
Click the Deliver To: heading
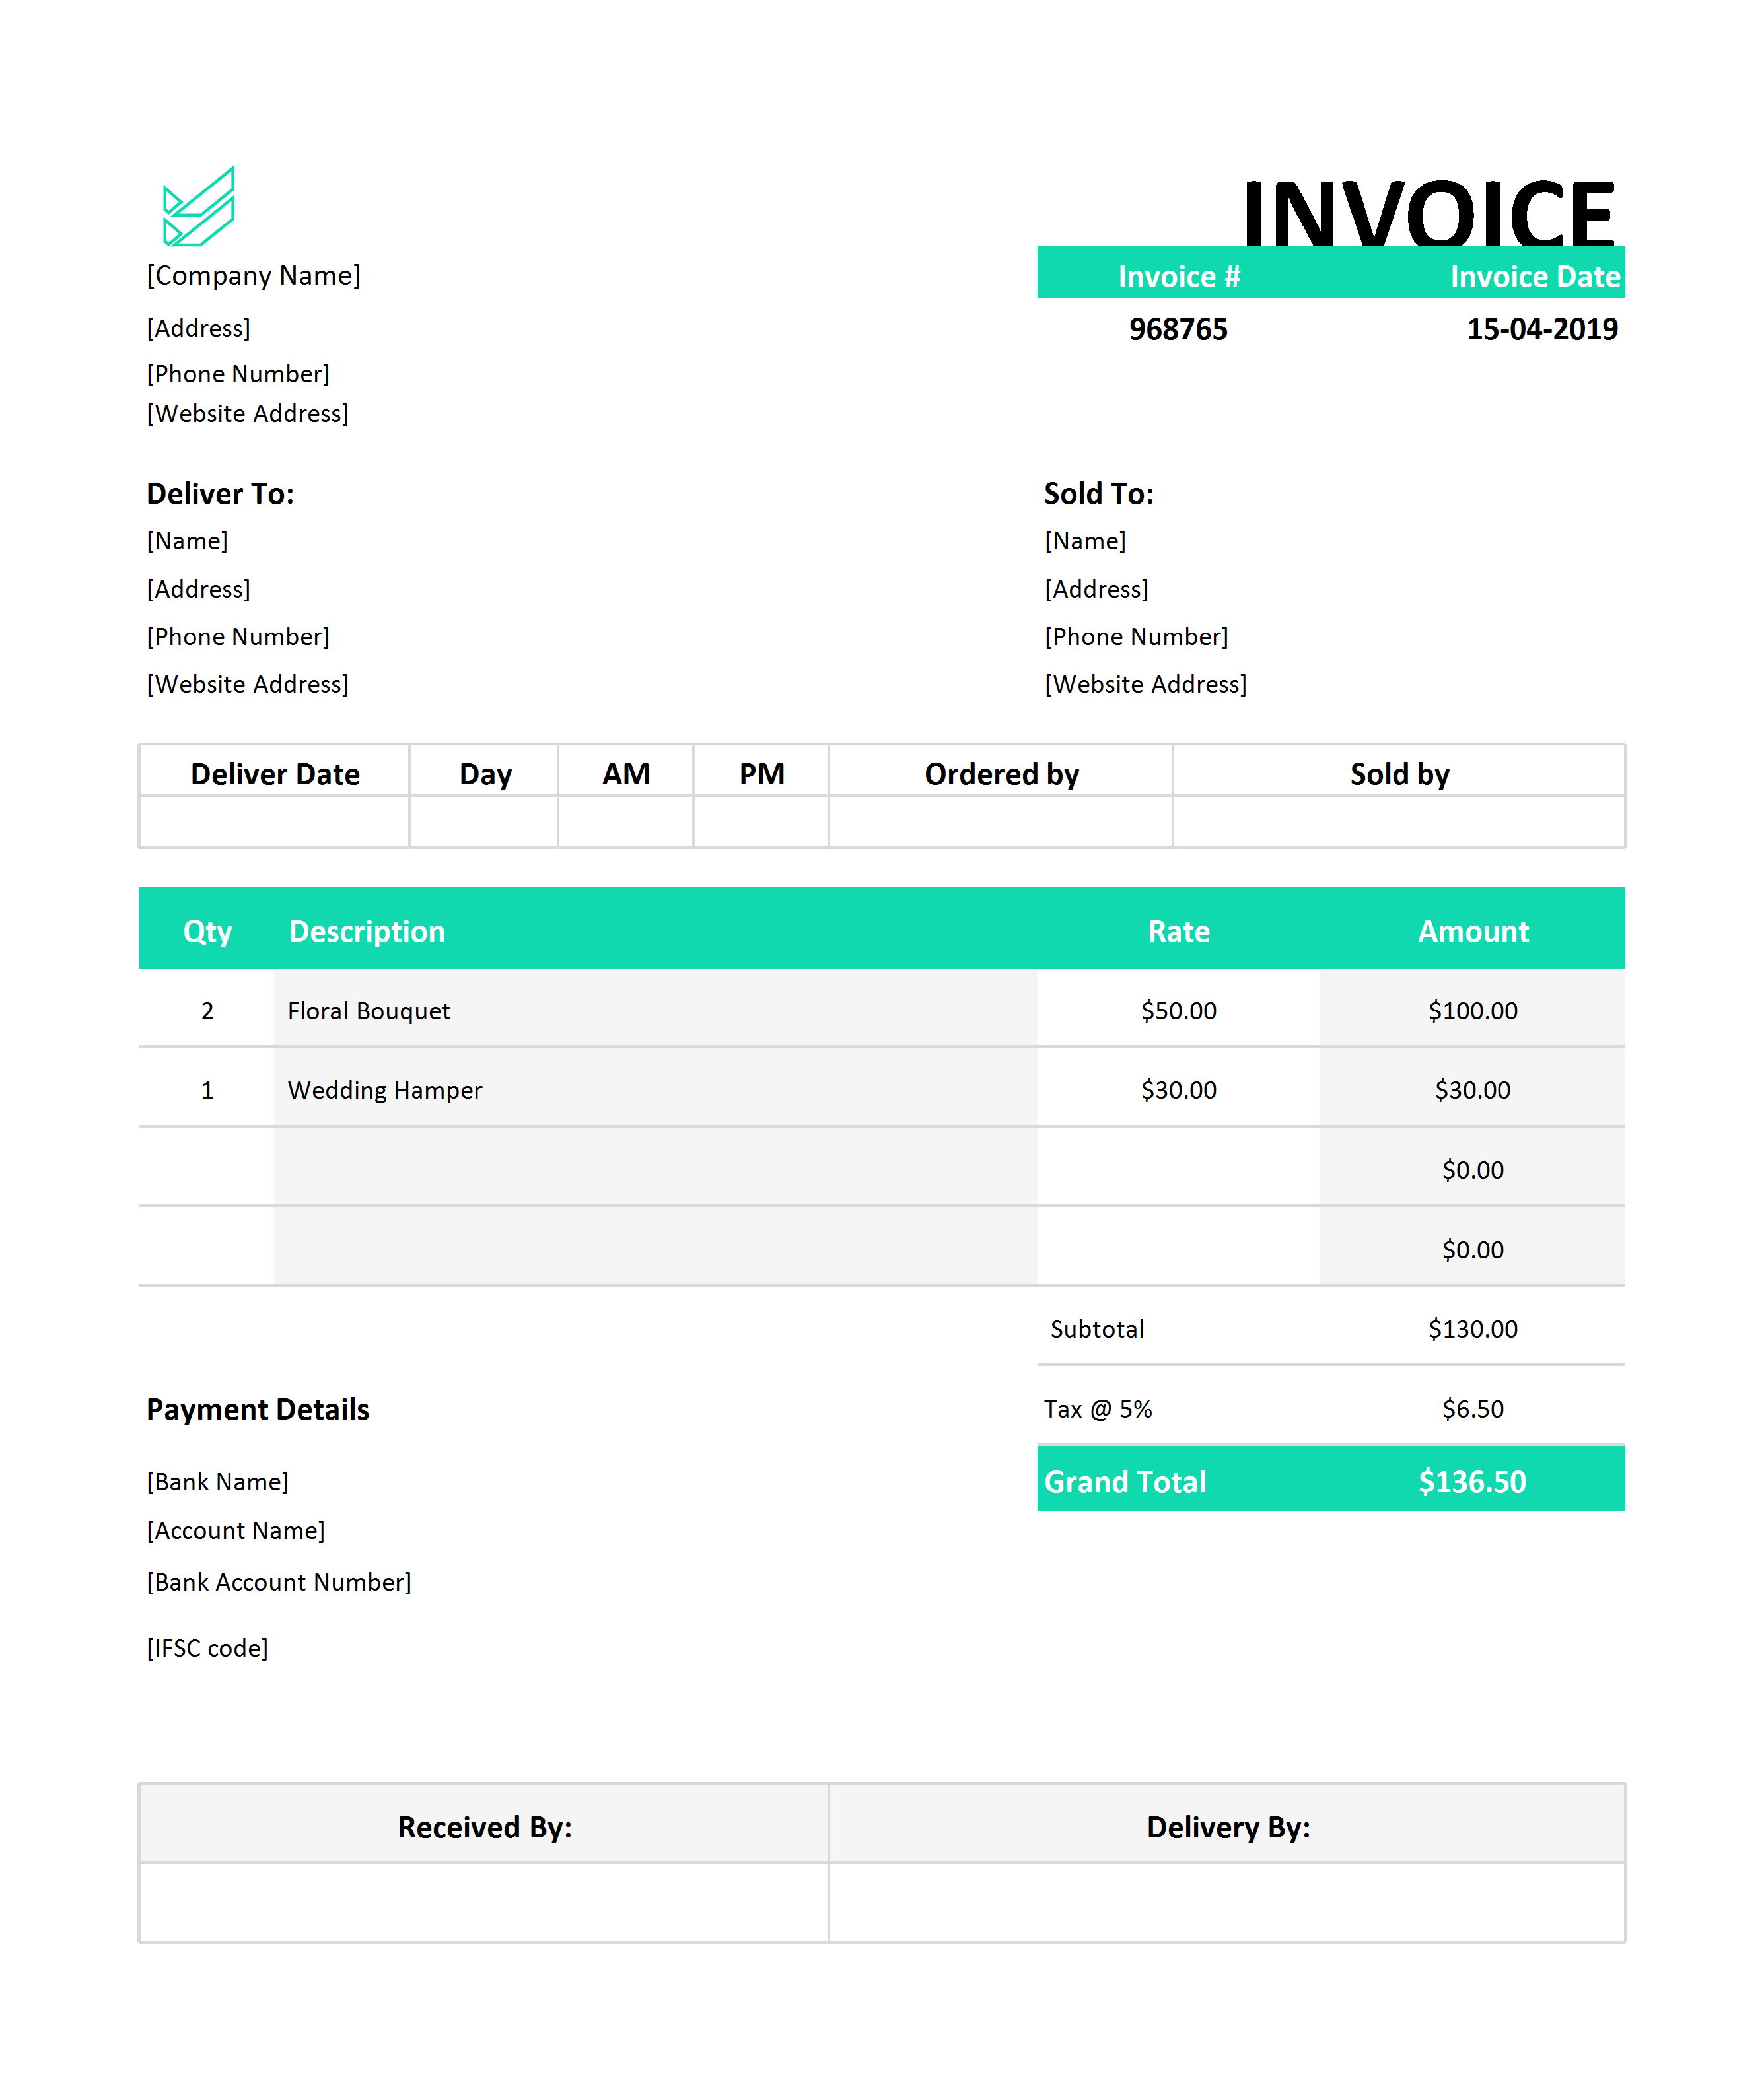click(220, 494)
